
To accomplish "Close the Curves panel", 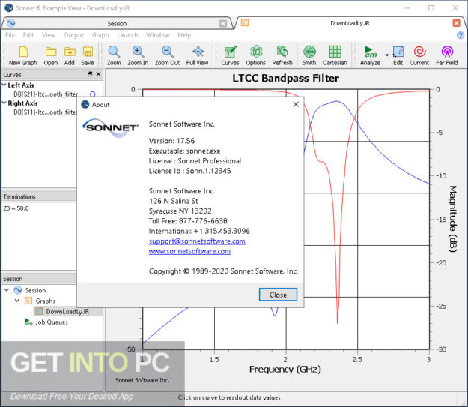I will 99,74.
